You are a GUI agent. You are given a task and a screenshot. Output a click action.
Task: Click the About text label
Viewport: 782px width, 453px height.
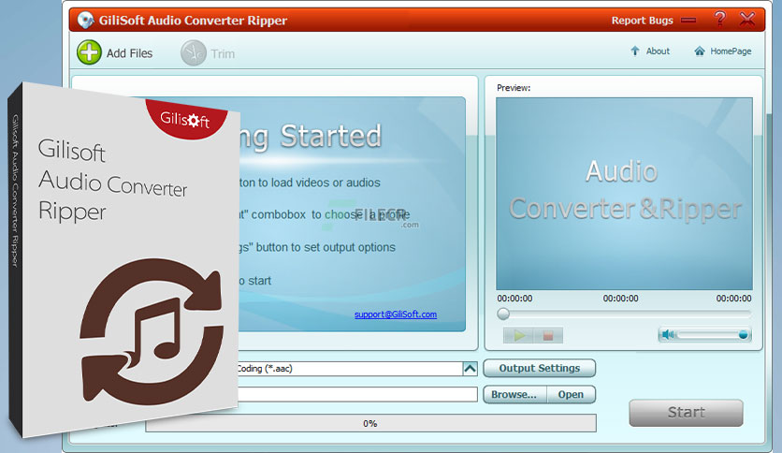click(658, 51)
